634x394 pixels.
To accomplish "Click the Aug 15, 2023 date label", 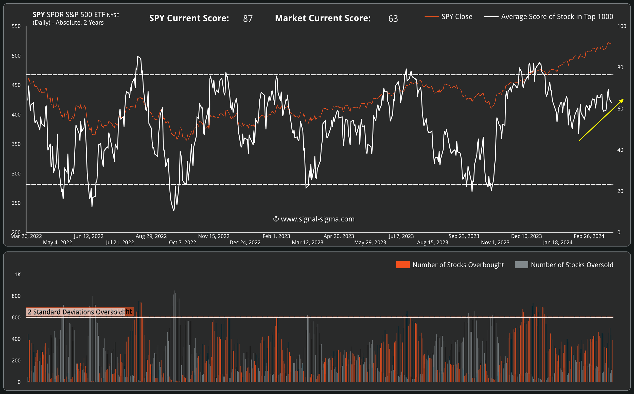I will (433, 242).
